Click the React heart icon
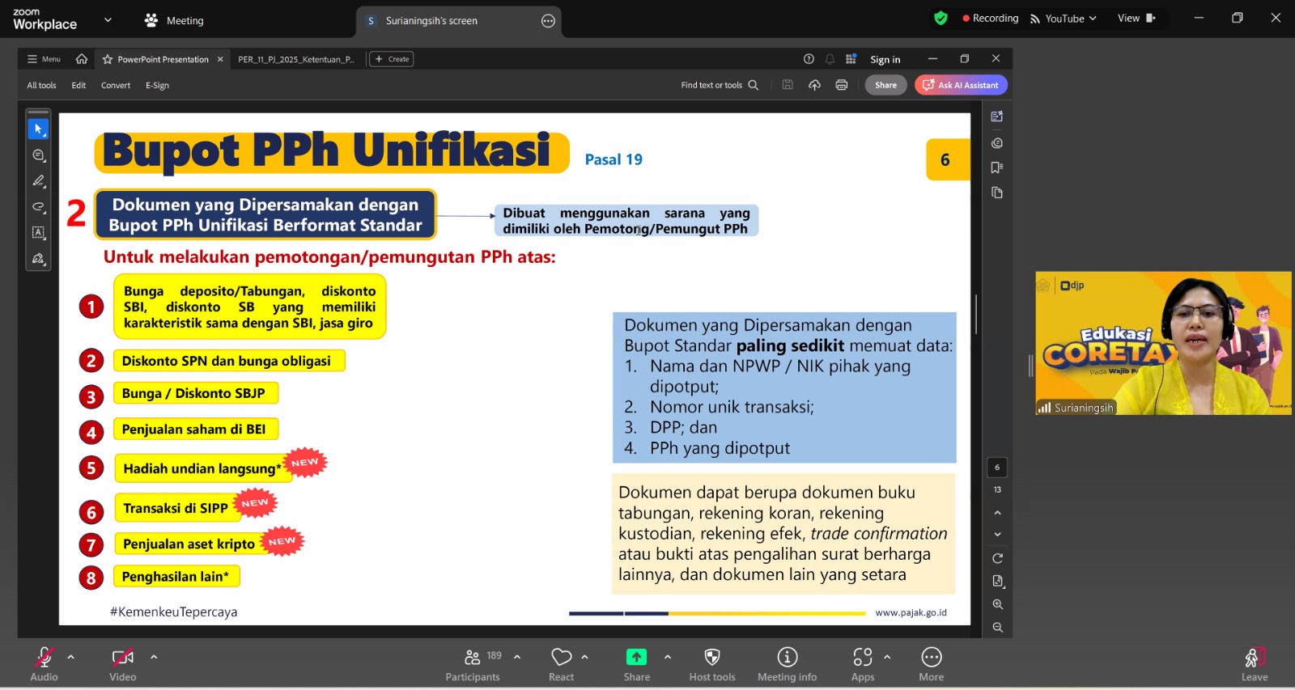 pyautogui.click(x=561, y=658)
